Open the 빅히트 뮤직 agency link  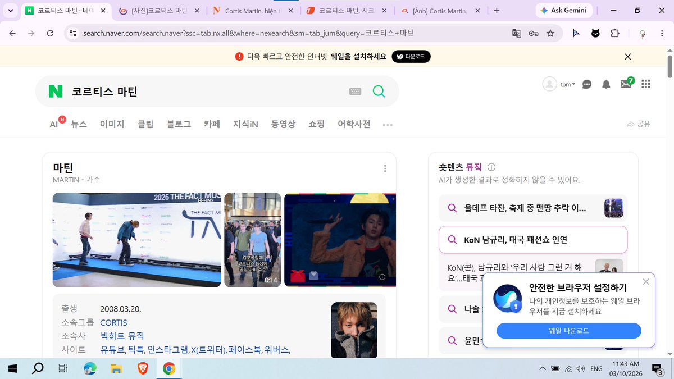pyautogui.click(x=122, y=336)
